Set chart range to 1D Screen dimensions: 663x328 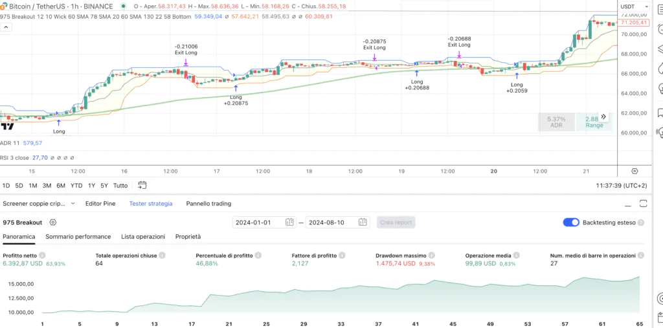[6, 186]
